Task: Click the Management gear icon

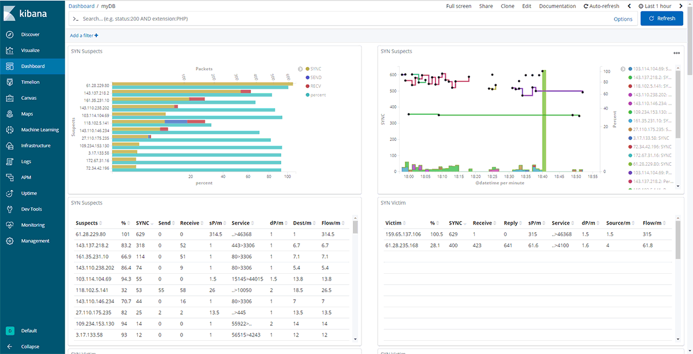Action: point(10,241)
